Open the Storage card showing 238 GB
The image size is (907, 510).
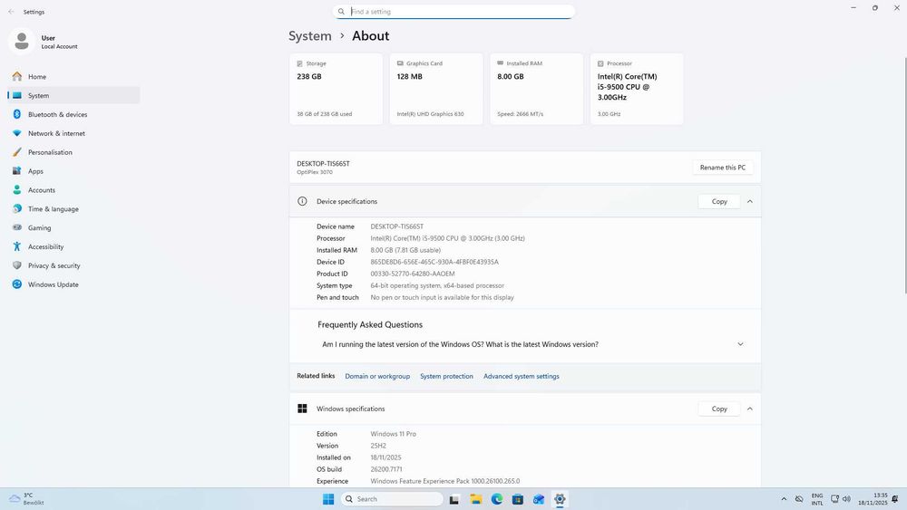click(336, 89)
